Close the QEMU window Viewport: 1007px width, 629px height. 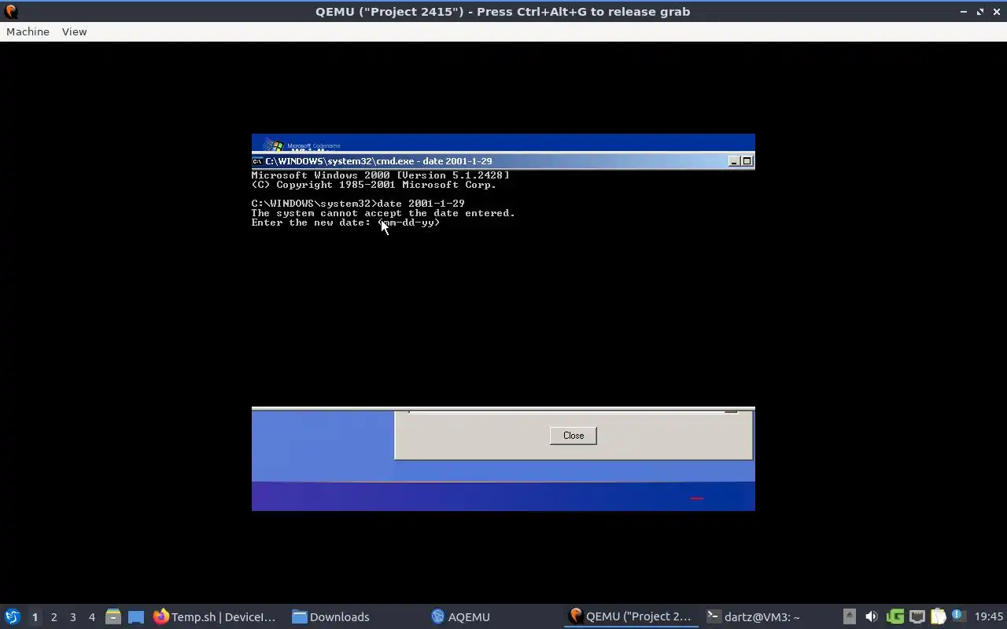point(996,12)
